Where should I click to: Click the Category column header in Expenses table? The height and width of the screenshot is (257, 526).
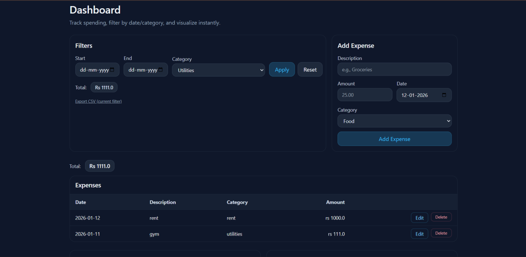237,202
